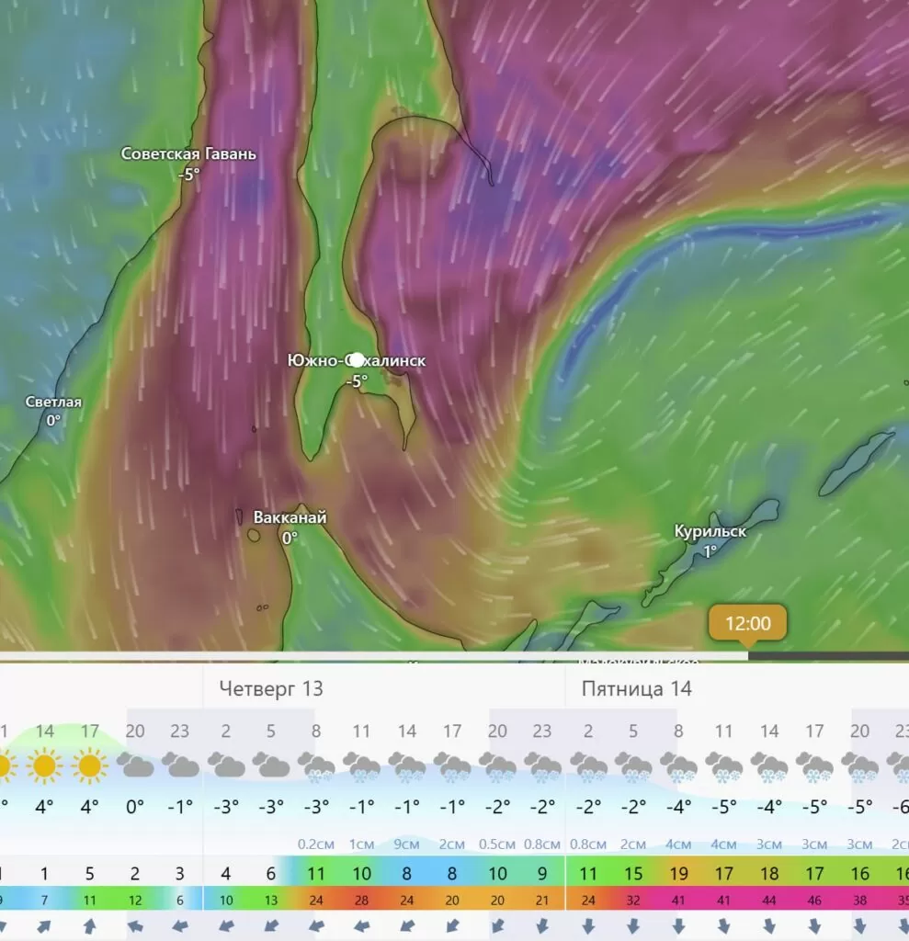Screen dimensions: 909x941
Task: Open the Советская Гавань city label
Action: click(188, 153)
